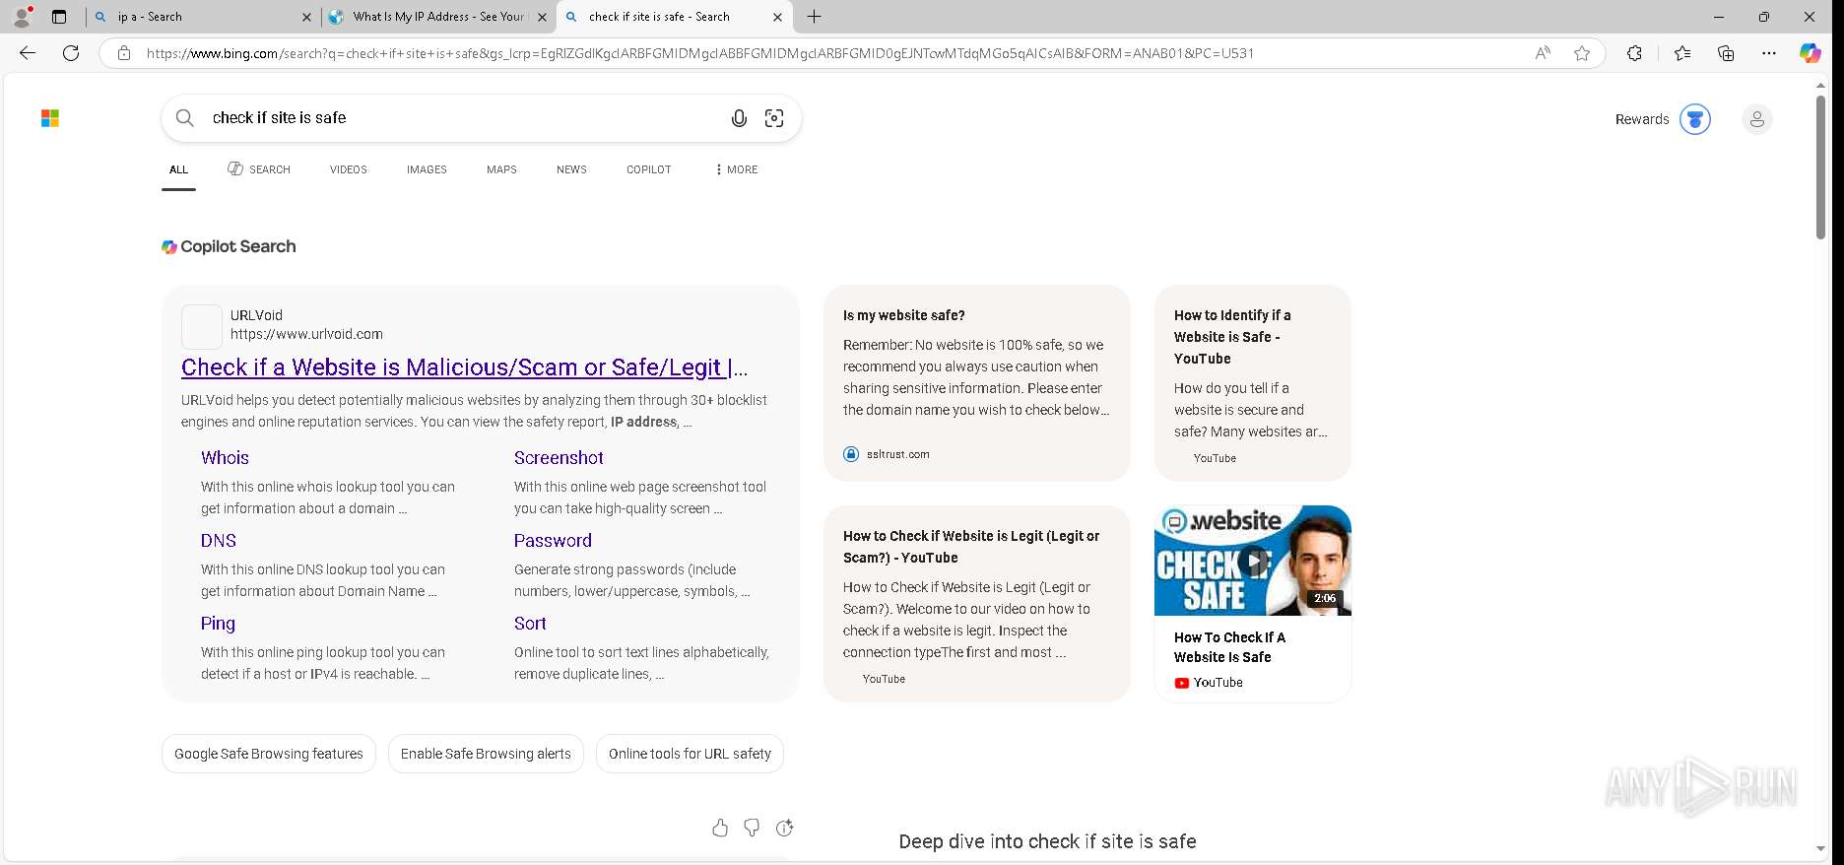Open 'How to Identify if a Website is Safe' card
This screenshot has width=1844, height=865.
pyautogui.click(x=1253, y=382)
